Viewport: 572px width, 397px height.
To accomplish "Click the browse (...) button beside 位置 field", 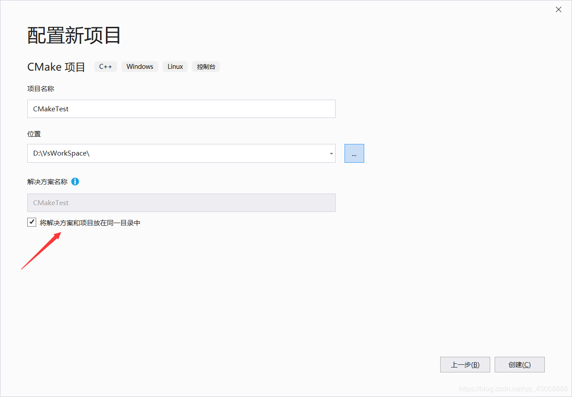I will coord(354,153).
